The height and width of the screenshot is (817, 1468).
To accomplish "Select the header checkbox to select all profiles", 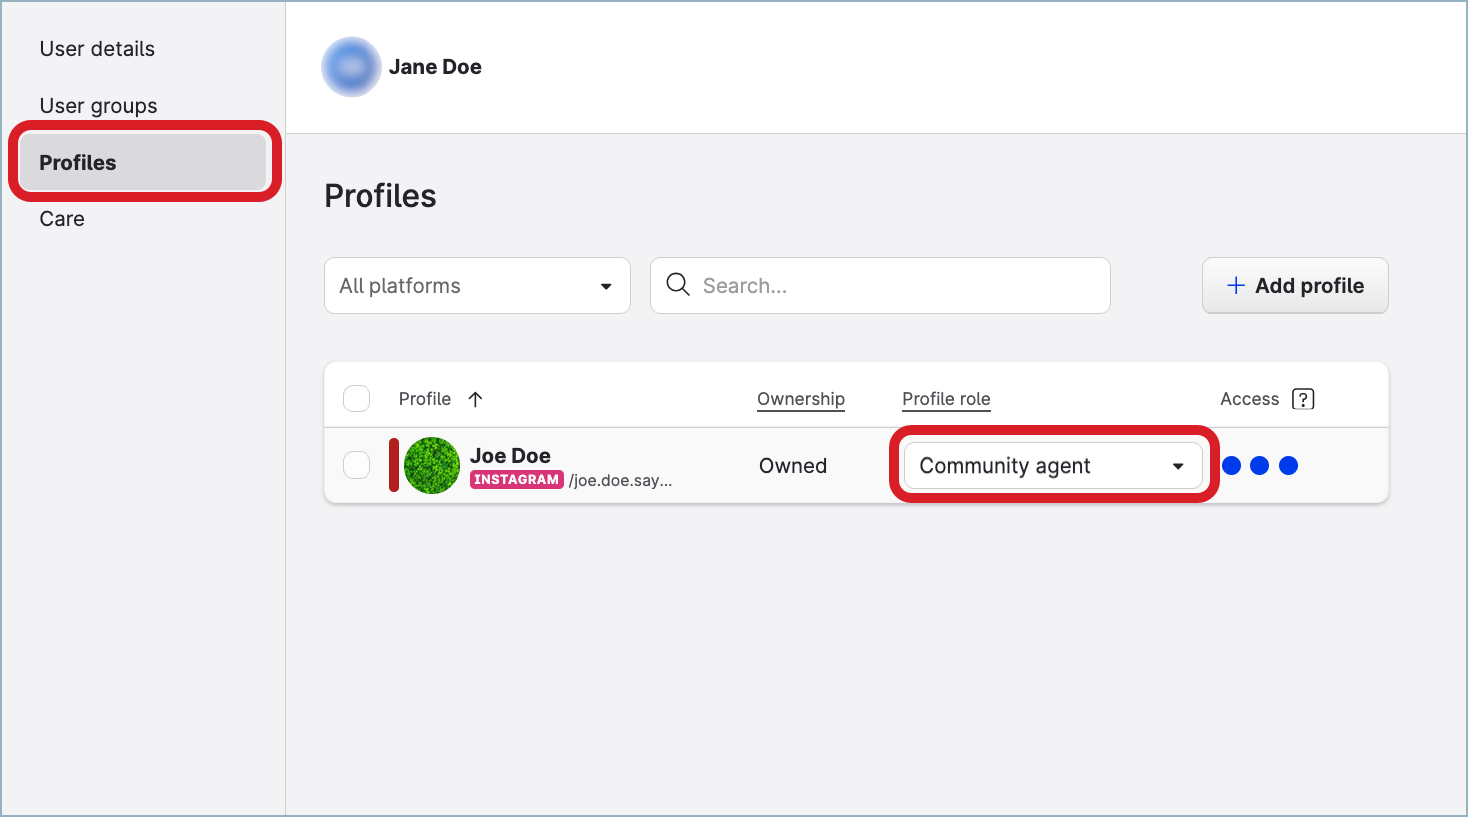I will [x=357, y=398].
